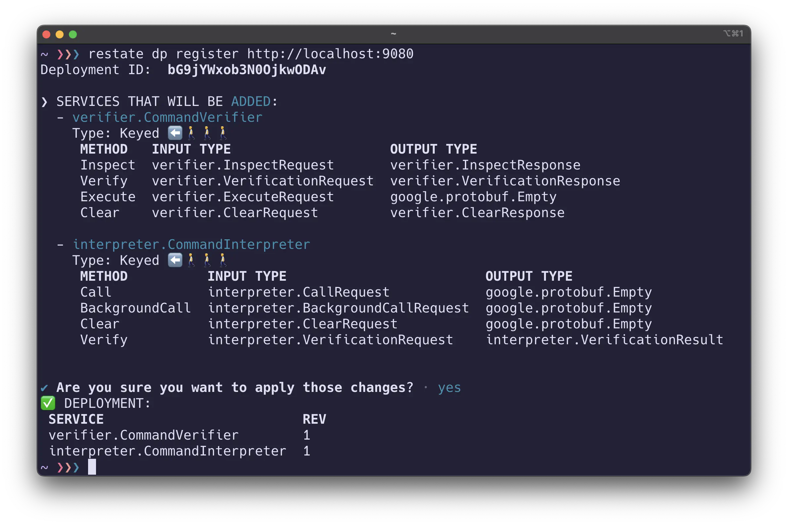
Task: Click the first walking figure emoji on verifier's Type line
Action: point(191,133)
